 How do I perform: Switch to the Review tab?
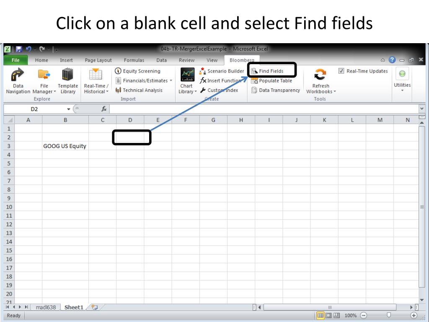(x=186, y=60)
